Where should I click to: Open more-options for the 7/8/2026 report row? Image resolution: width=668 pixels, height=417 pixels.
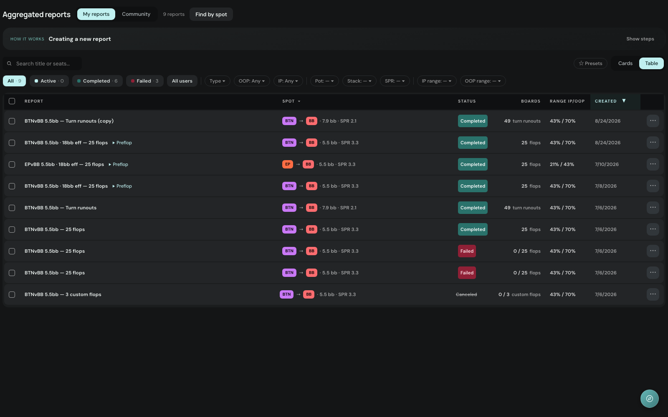[653, 186]
